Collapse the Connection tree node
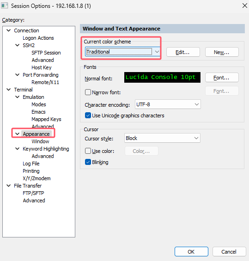 pos(8,30)
